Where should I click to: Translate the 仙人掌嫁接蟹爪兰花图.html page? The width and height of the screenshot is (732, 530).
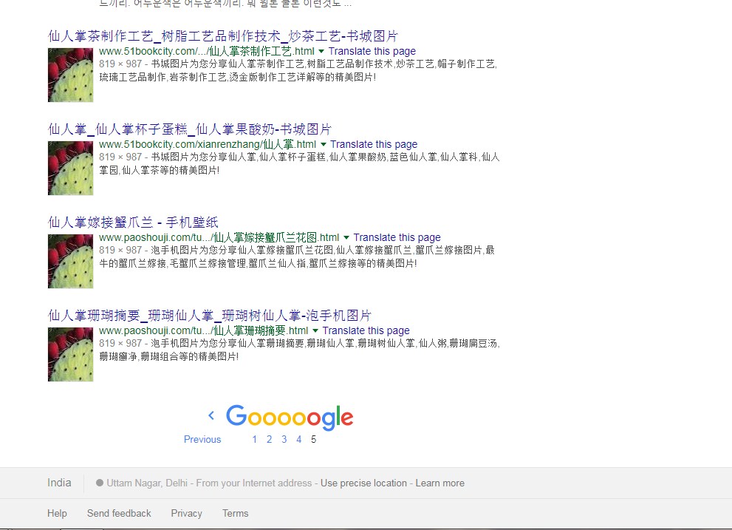click(397, 237)
